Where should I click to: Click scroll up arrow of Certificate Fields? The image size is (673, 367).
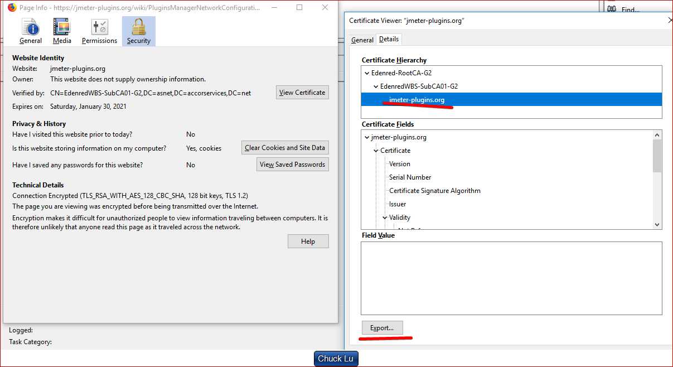pyautogui.click(x=657, y=135)
